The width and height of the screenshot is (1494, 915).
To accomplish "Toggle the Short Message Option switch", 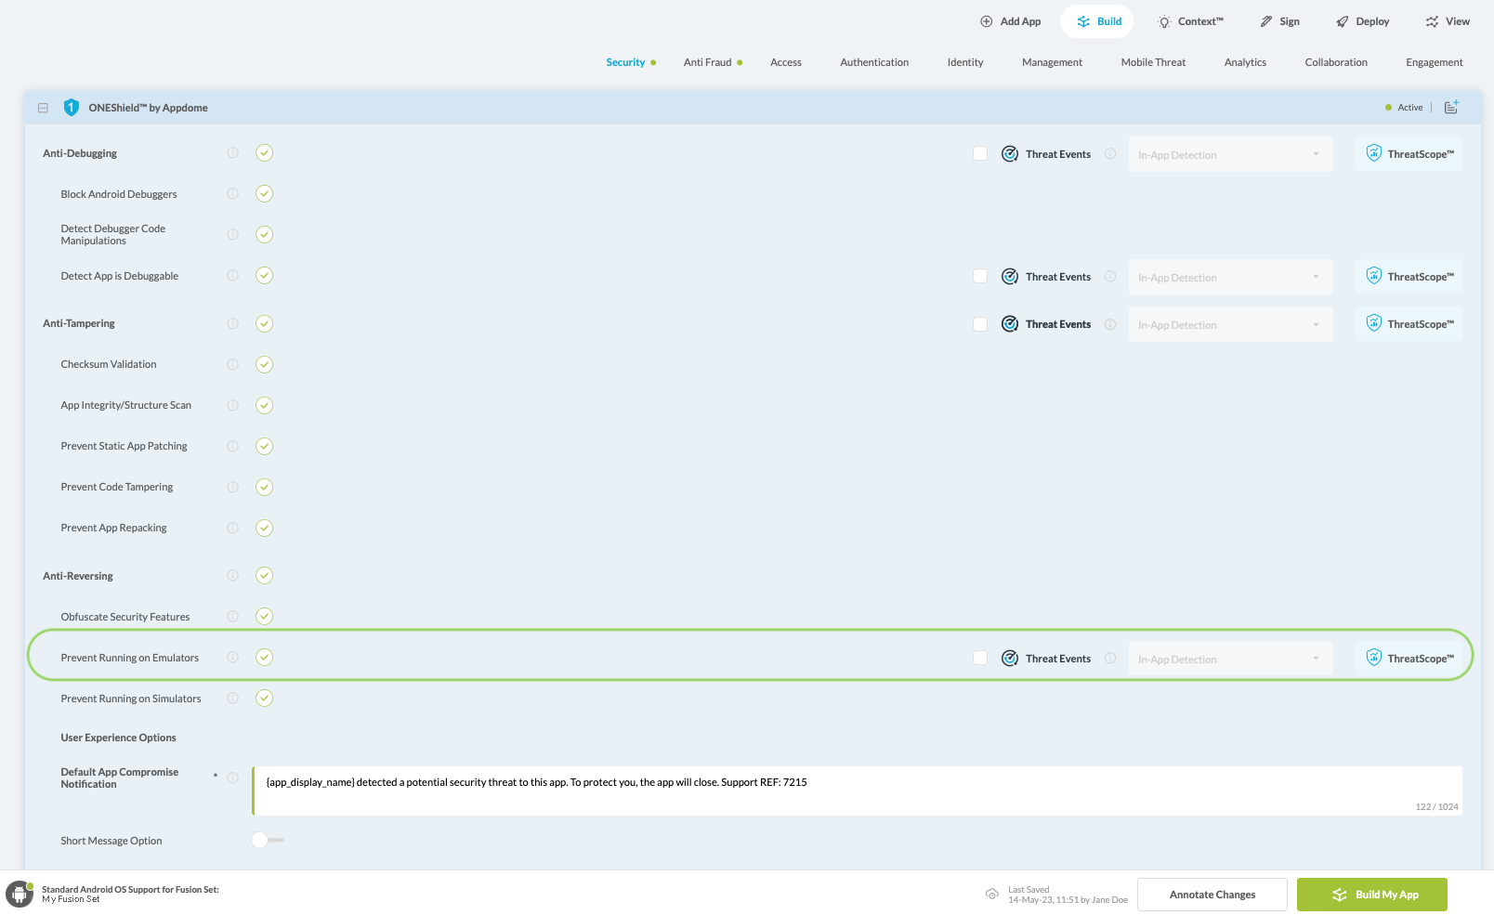I will [268, 840].
